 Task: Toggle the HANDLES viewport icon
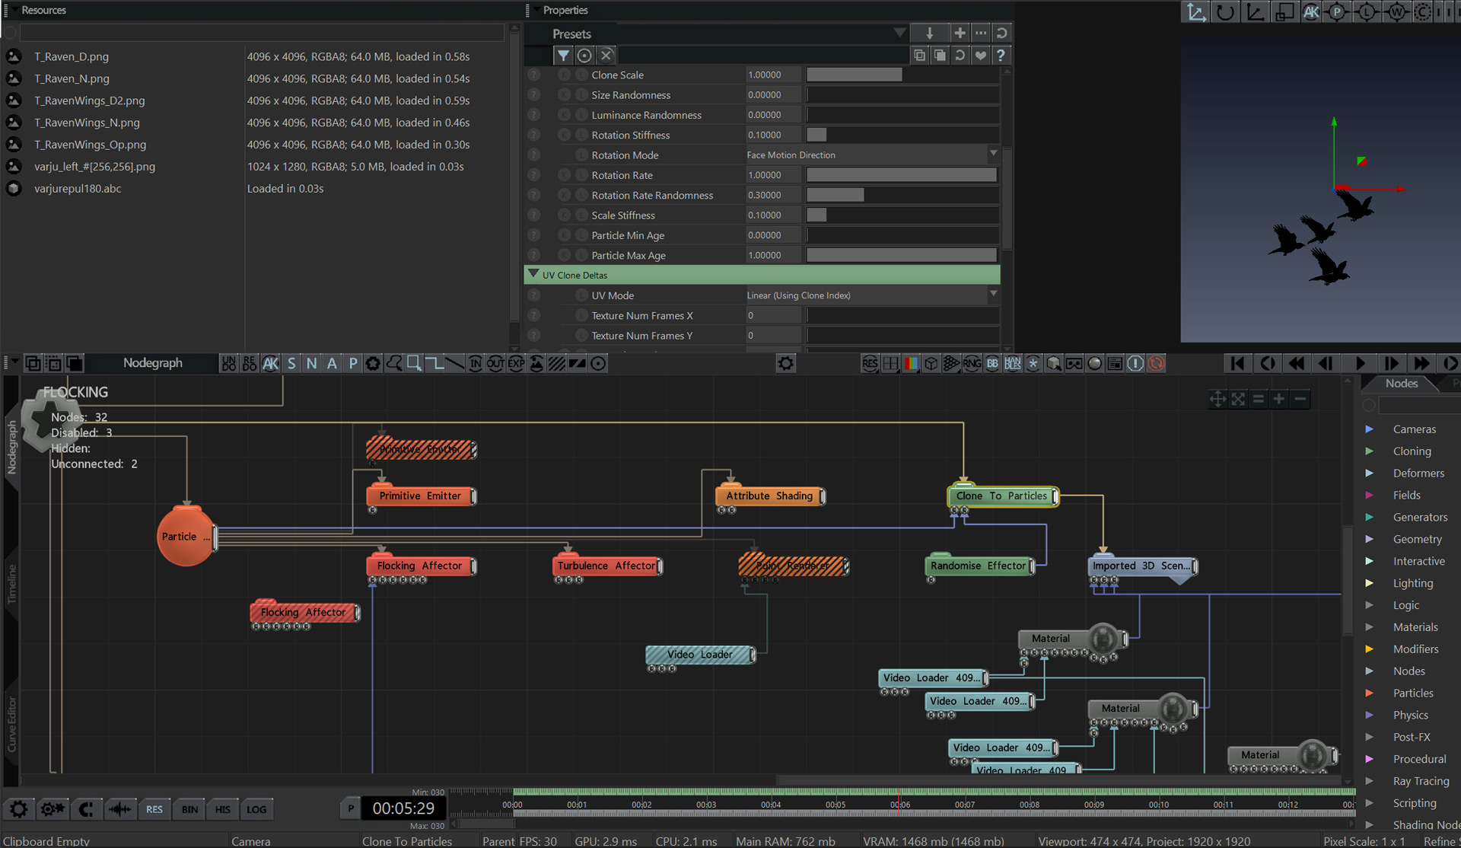[x=1013, y=364]
